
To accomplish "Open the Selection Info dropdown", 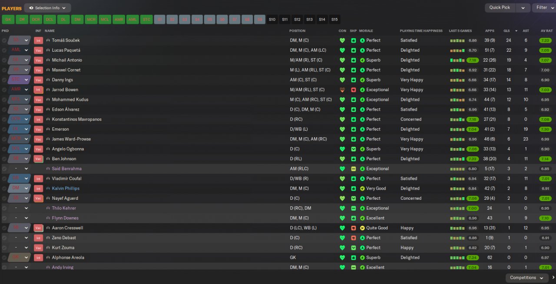I will 47,8.
